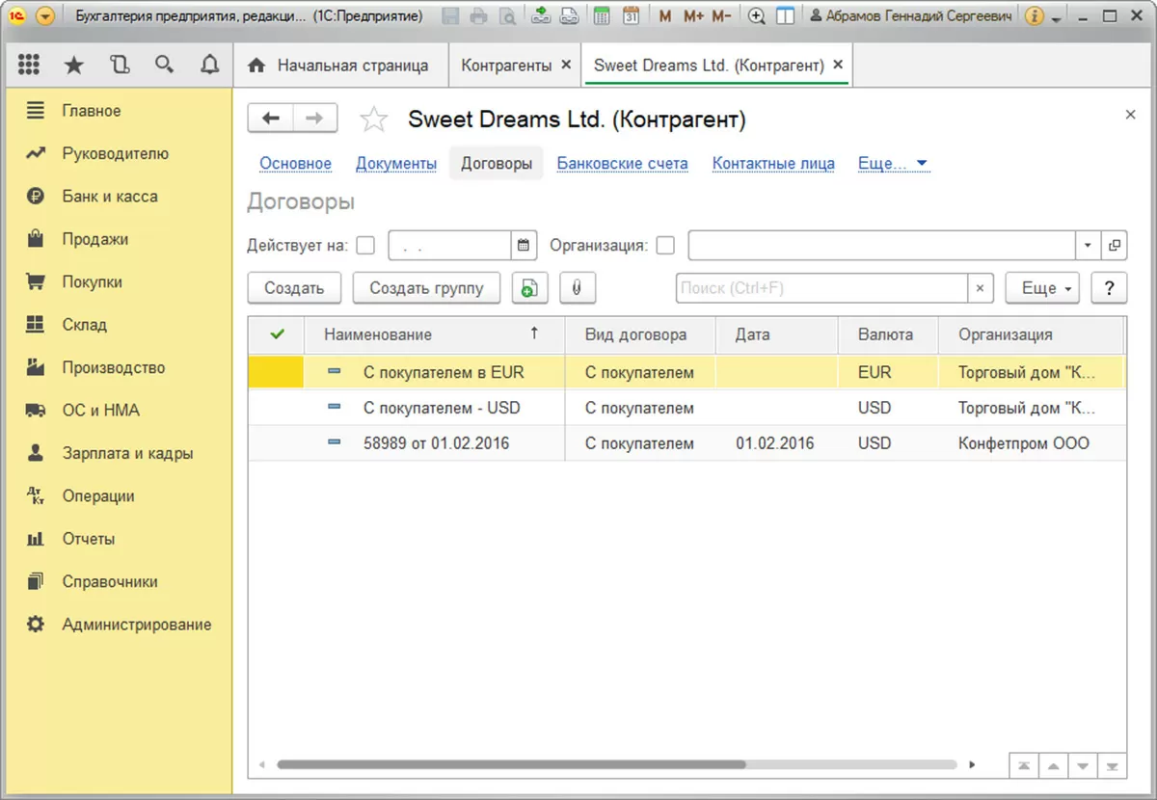Open notifications bell icon
1157x800 pixels.
[209, 65]
